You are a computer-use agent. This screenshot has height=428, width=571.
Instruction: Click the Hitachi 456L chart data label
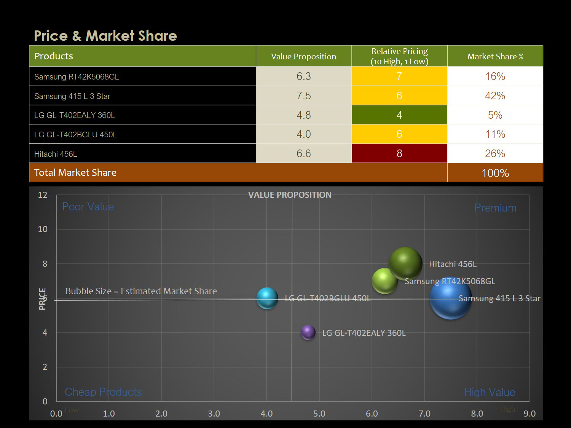pos(453,264)
